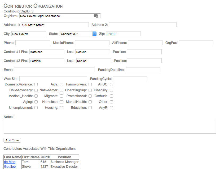Click into the Notes text area
The height and width of the screenshot is (172, 220).
click(110, 126)
